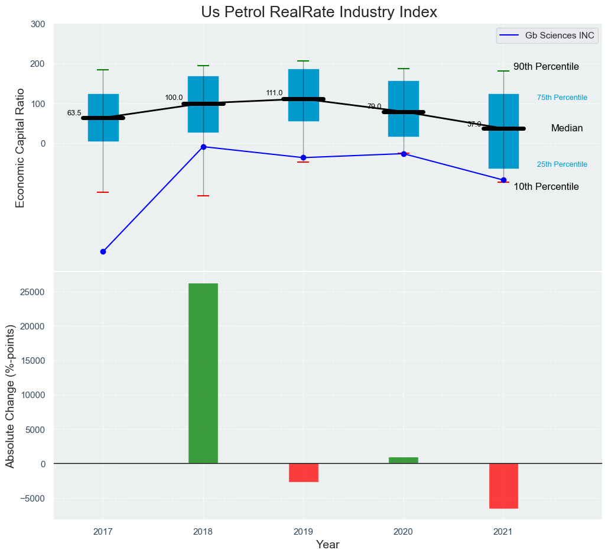This screenshot has width=608, height=556.
Task: Click the 2021 blue line marker
Action: (x=503, y=180)
